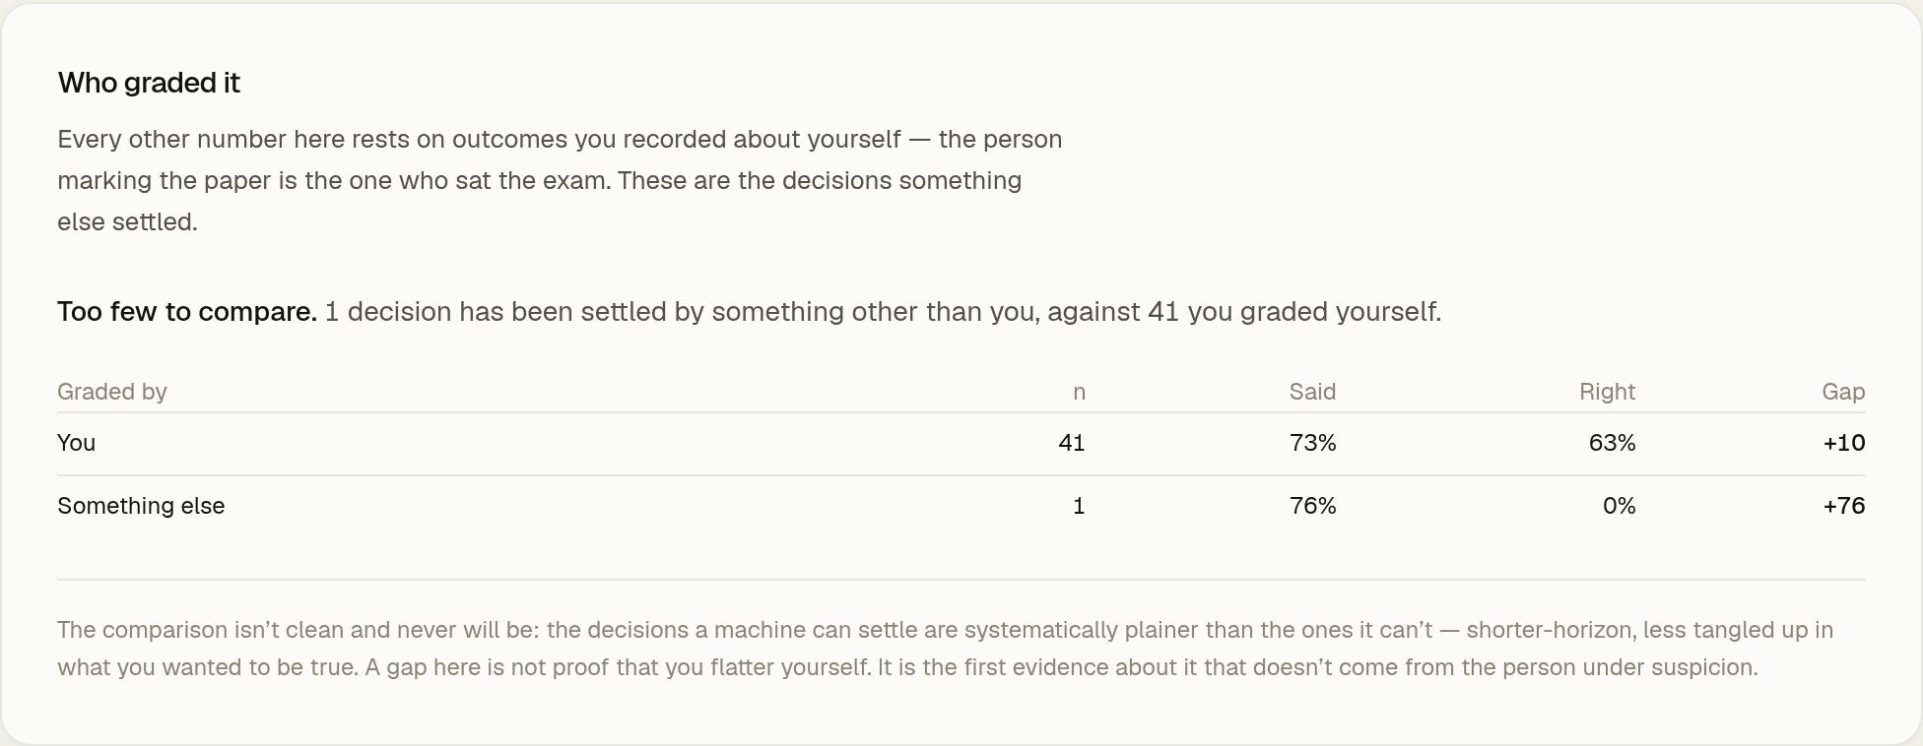Image resolution: width=1923 pixels, height=746 pixels.
Task: Click the +10 gap value
Action: click(1844, 443)
